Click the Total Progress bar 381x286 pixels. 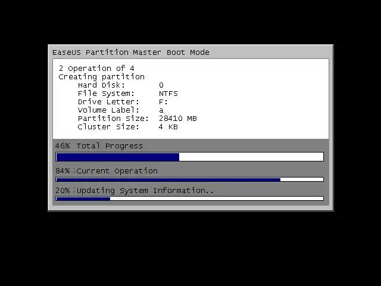click(189, 157)
